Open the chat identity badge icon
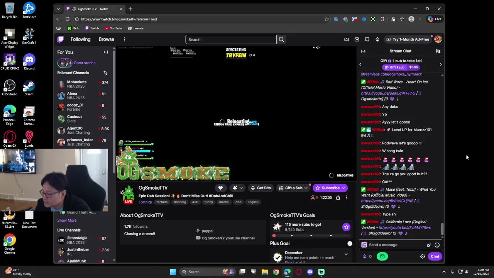The width and height of the screenshot is (494, 278). pos(364,245)
